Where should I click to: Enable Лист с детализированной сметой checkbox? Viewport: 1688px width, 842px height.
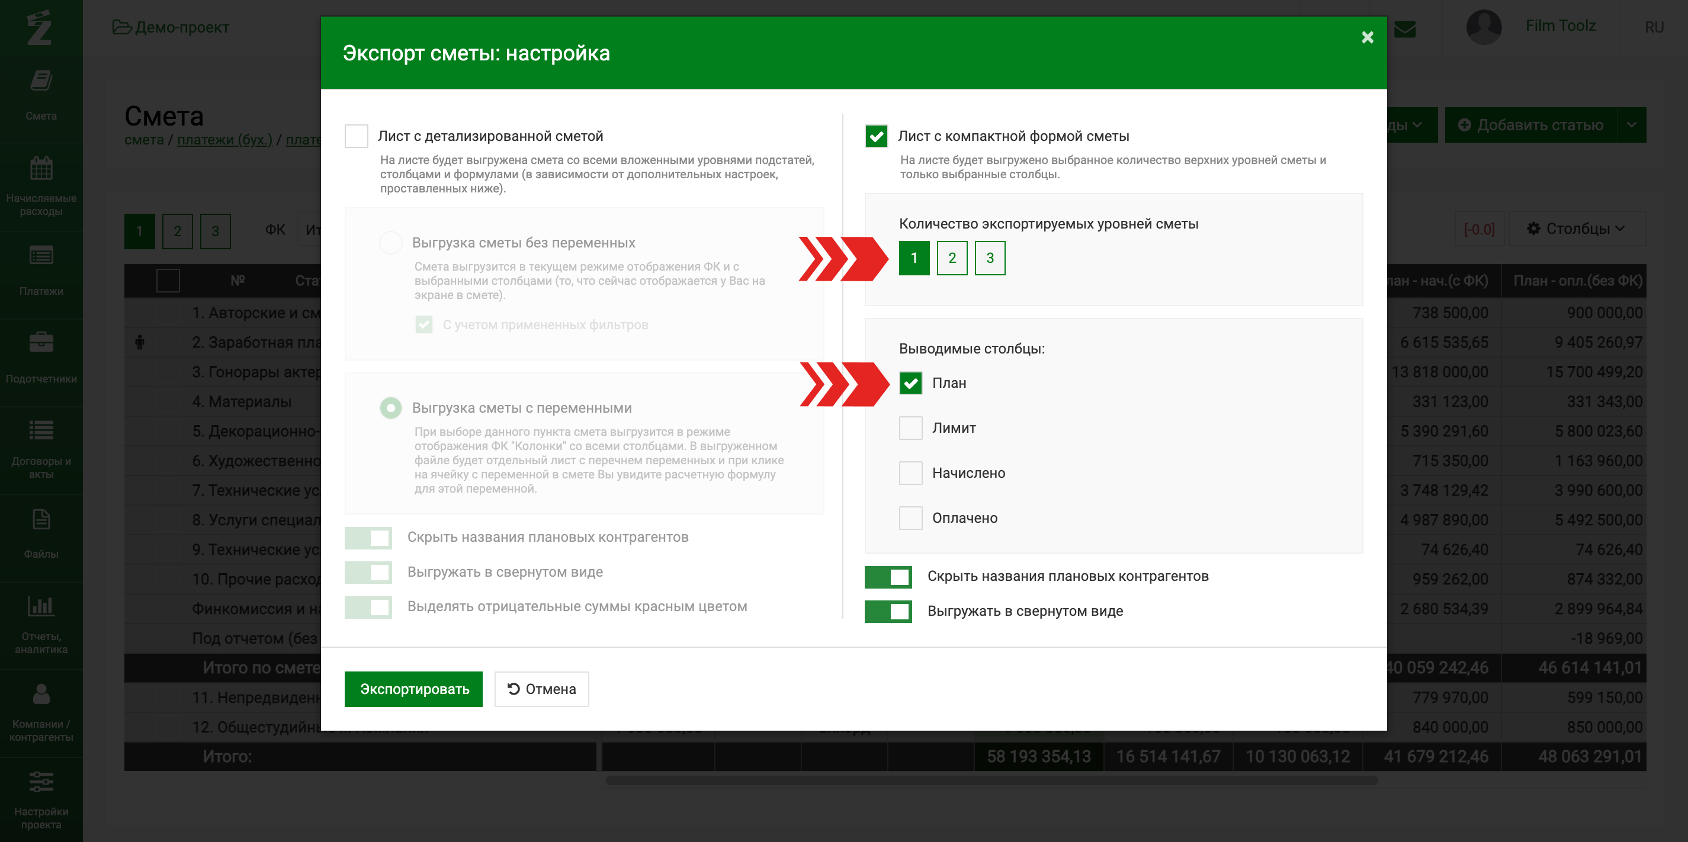(x=357, y=136)
